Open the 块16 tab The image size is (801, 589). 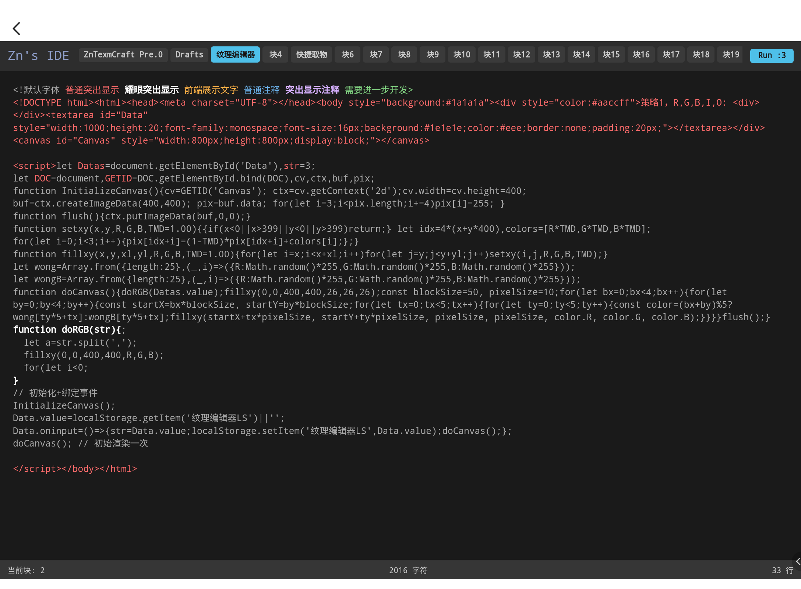(641, 54)
